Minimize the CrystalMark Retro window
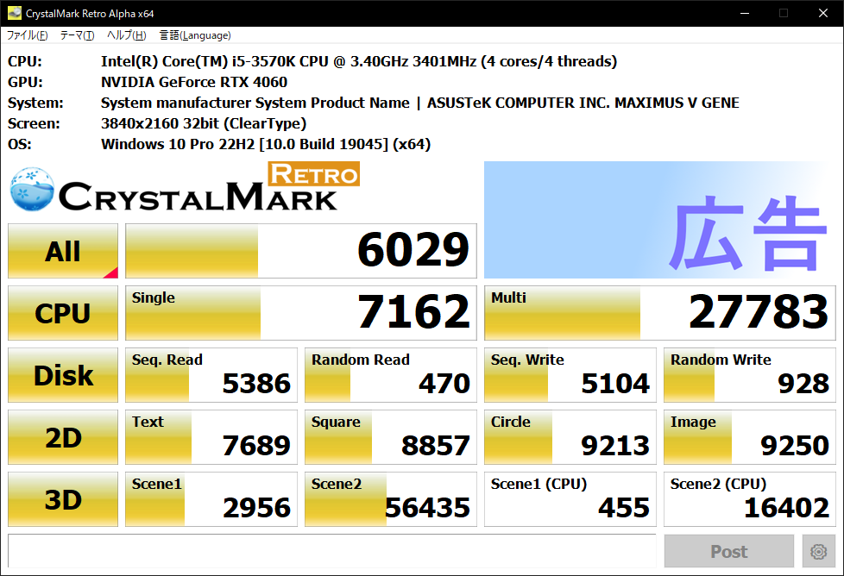 [745, 13]
